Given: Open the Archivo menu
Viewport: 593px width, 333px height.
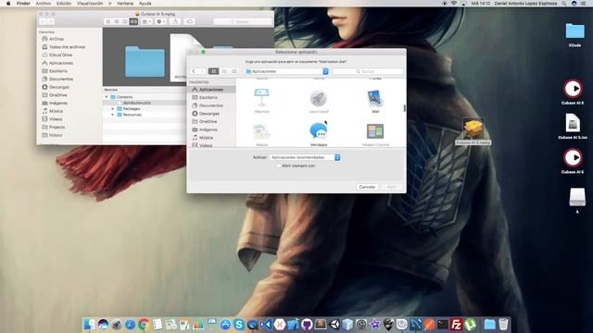Looking at the screenshot, I should click(x=44, y=4).
